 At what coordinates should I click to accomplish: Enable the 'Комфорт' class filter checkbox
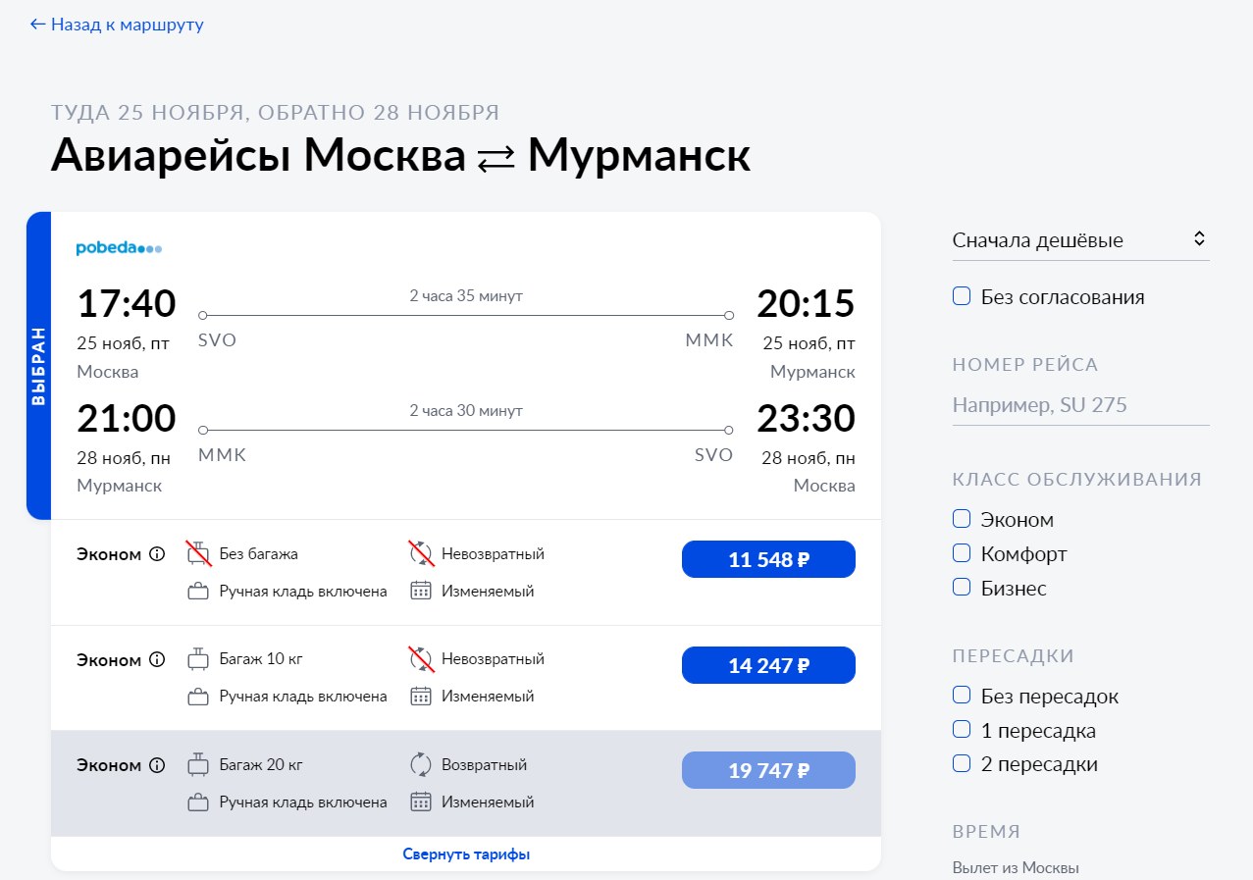tap(962, 553)
